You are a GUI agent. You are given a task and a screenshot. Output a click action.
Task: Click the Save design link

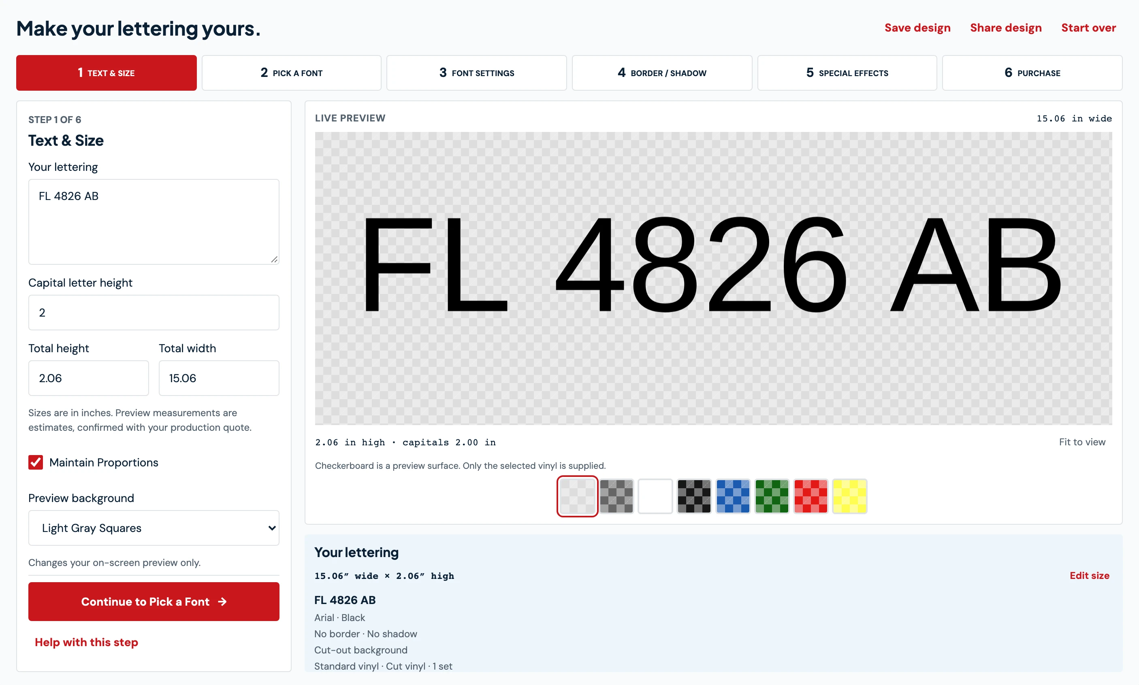point(917,28)
